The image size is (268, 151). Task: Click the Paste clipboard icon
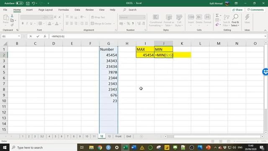(5, 18)
